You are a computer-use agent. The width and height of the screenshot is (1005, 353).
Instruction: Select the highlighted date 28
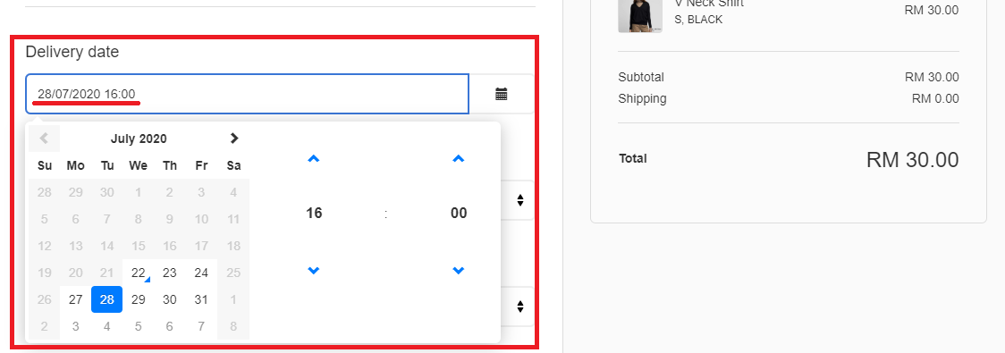tap(107, 299)
